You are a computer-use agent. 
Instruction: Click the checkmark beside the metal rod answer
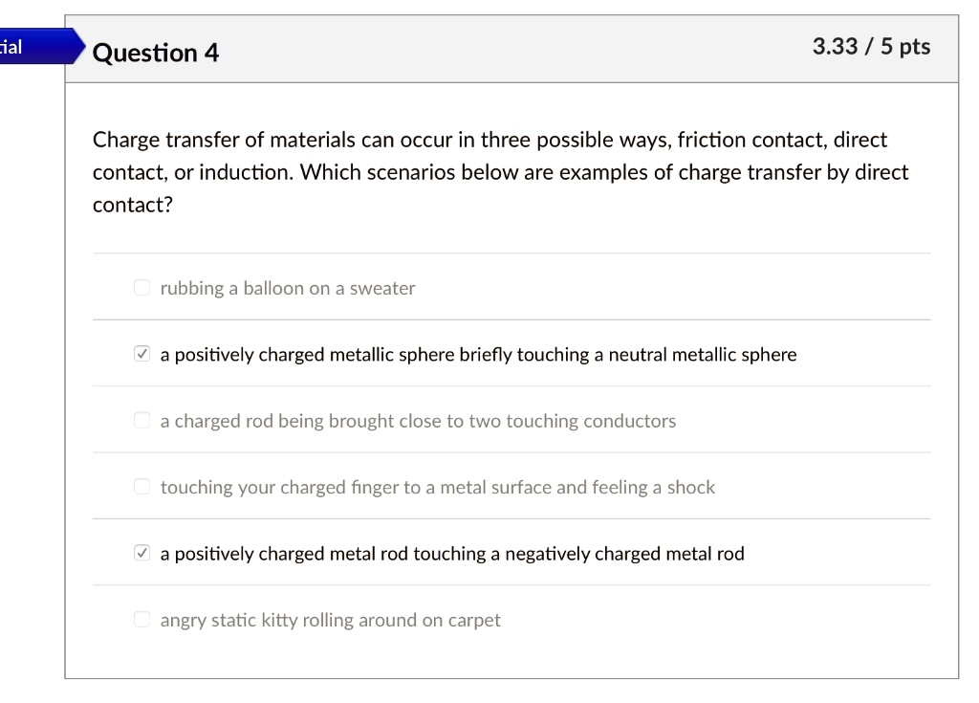pos(141,553)
